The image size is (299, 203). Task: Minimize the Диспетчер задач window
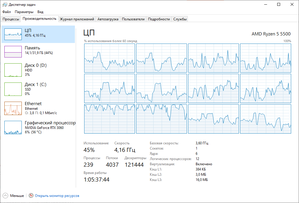click(x=266, y=5)
